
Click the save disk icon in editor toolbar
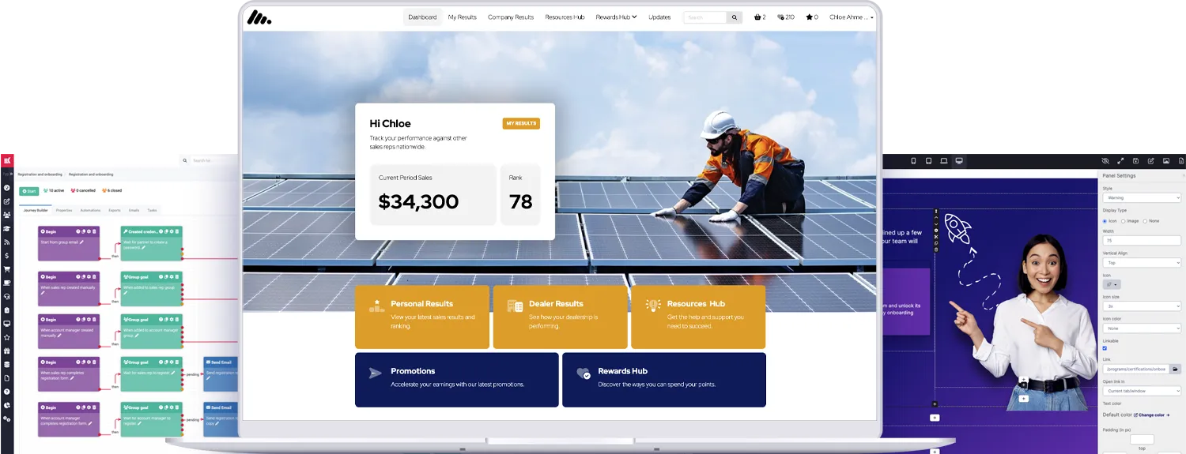tap(1135, 161)
